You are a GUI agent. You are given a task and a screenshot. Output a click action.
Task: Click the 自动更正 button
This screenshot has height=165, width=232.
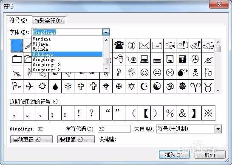(x=31, y=139)
